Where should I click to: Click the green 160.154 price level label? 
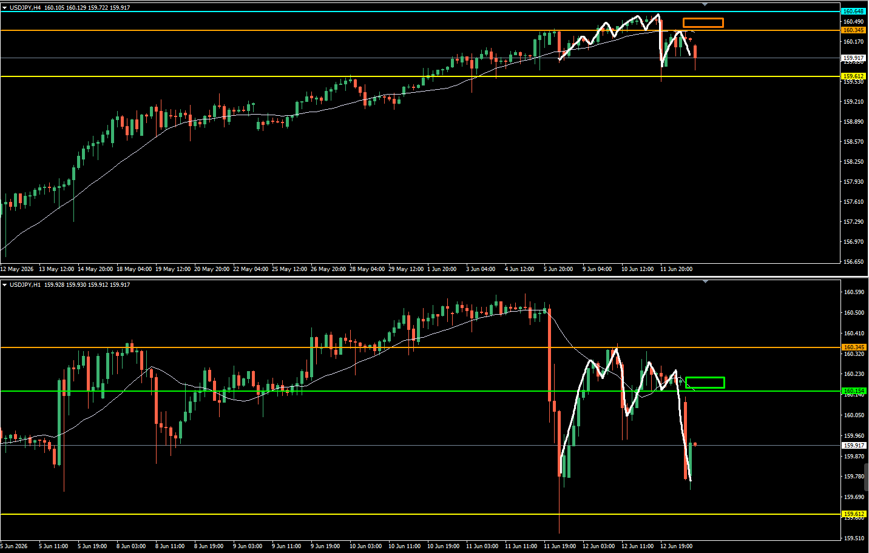click(854, 391)
